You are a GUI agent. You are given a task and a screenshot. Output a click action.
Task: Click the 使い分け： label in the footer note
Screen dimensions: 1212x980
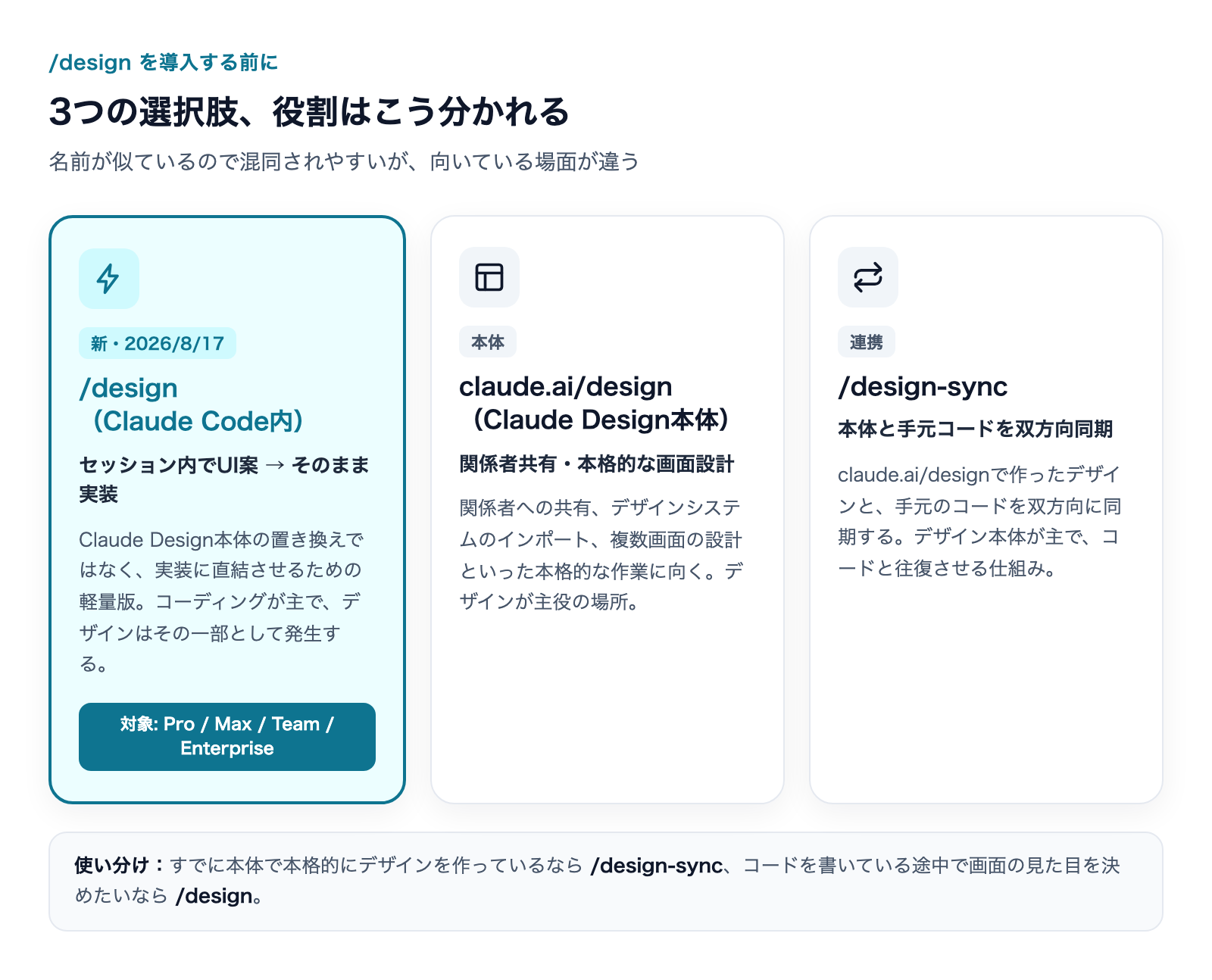(120, 866)
